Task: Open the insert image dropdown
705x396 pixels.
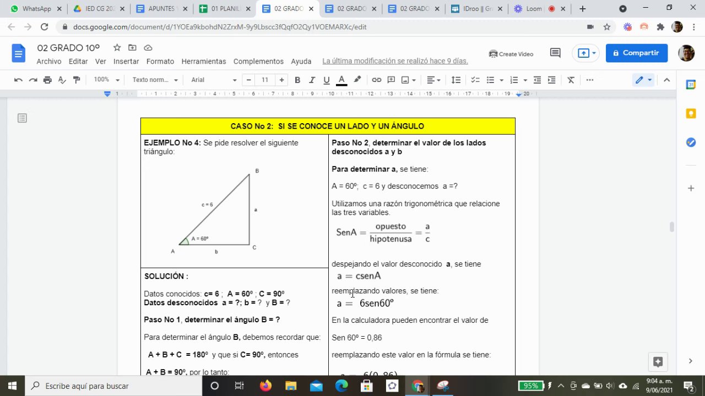Action: coord(409,80)
